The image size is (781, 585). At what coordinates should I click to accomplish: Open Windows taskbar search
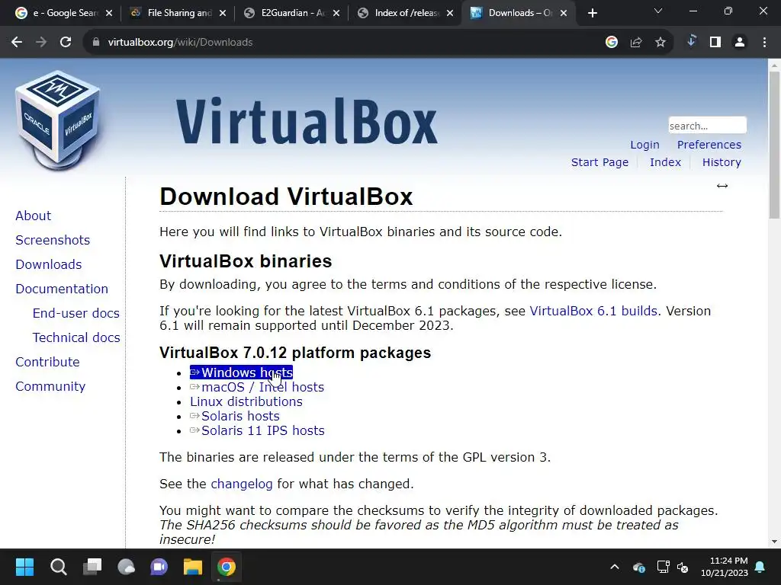tap(58, 567)
